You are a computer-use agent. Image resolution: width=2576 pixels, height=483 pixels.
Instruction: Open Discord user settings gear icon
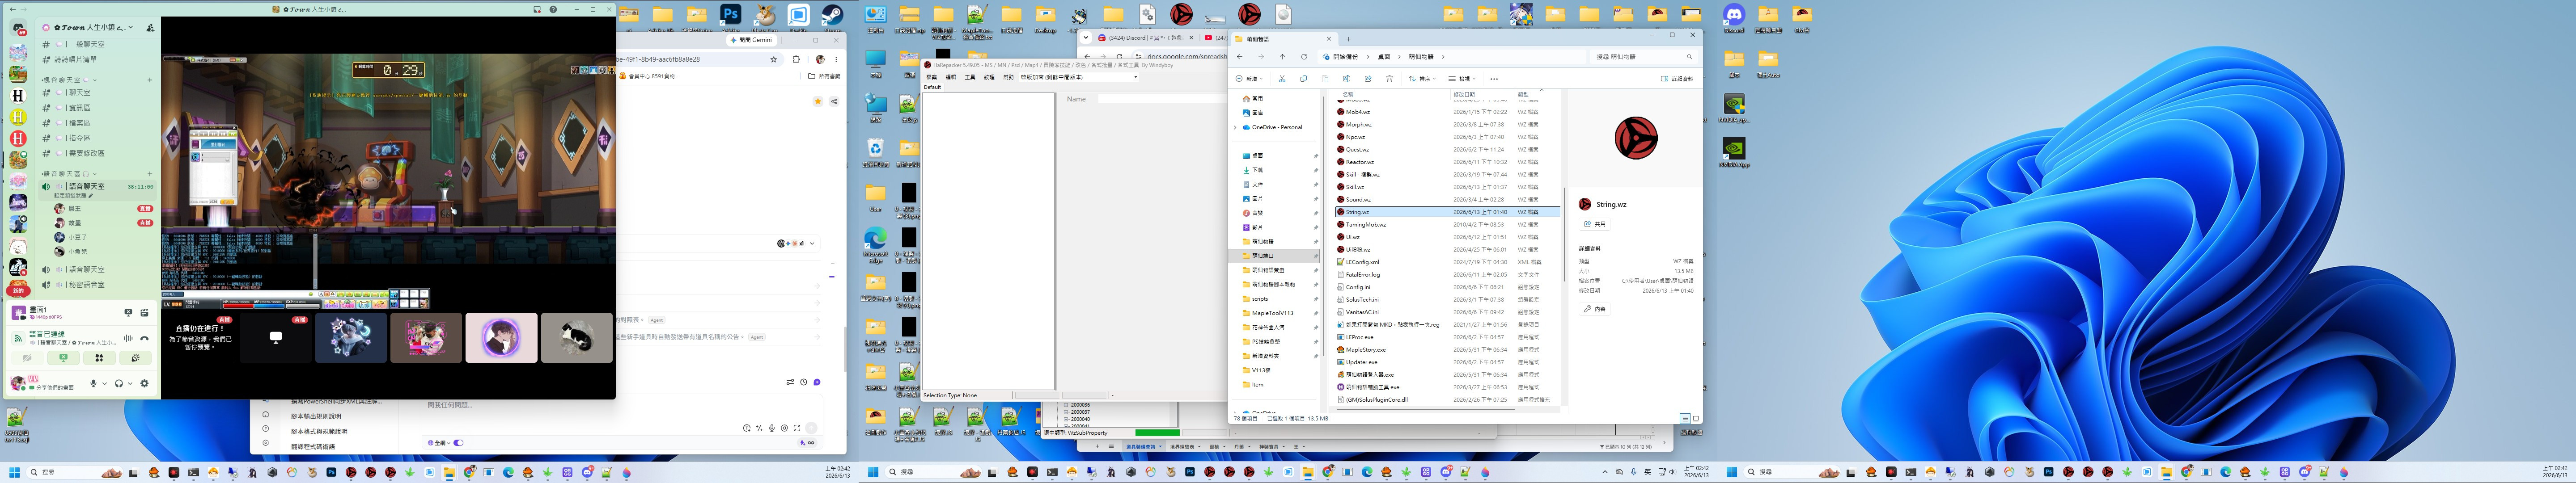(x=145, y=384)
